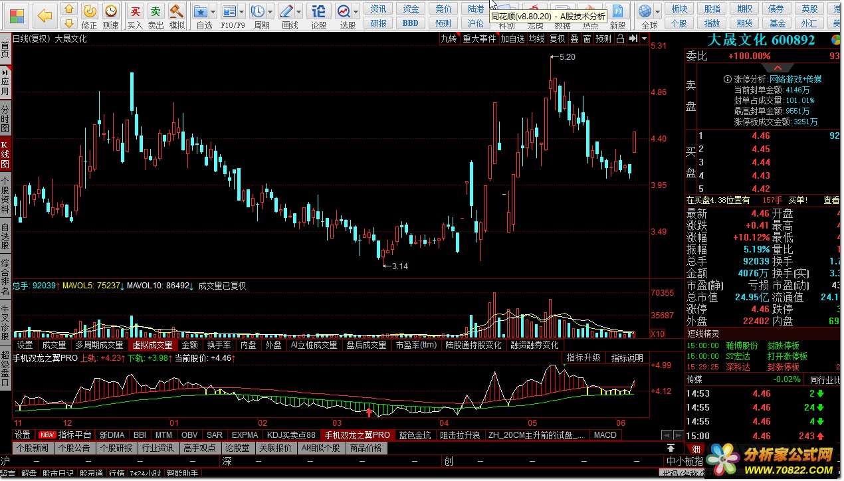Open 设置 in volume indicator row

(x=25, y=345)
